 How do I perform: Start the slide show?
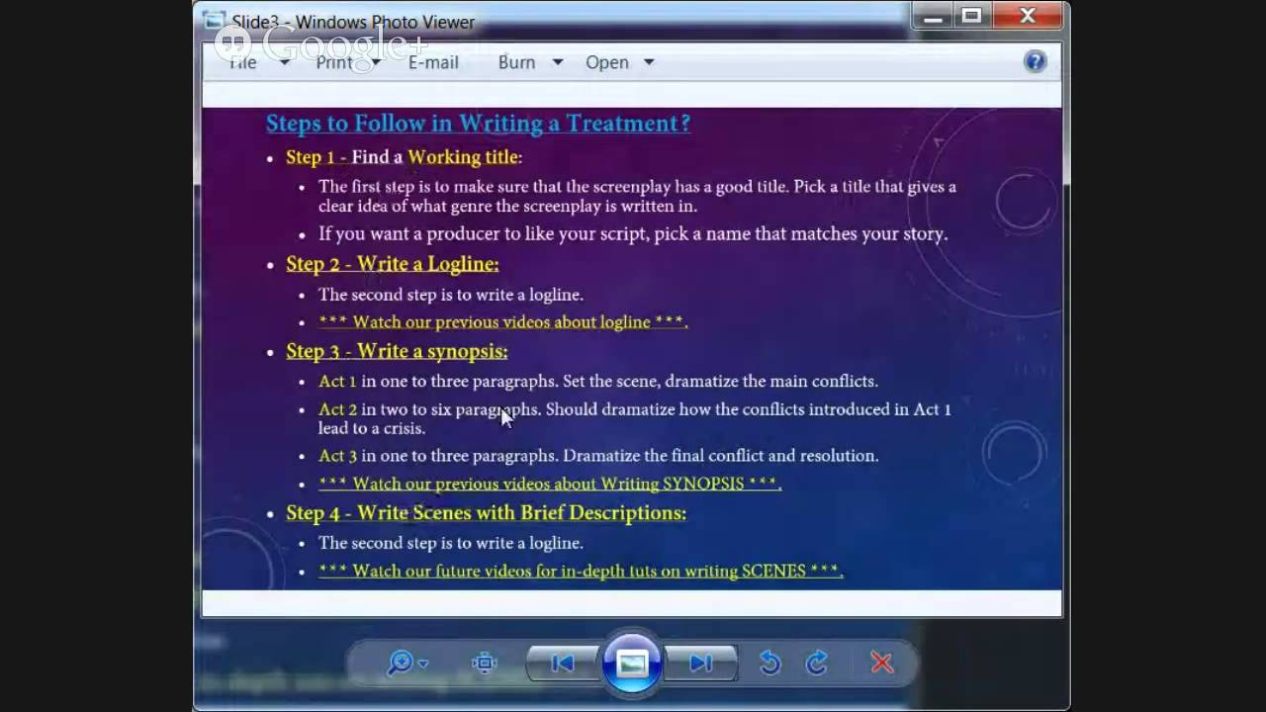click(x=632, y=663)
